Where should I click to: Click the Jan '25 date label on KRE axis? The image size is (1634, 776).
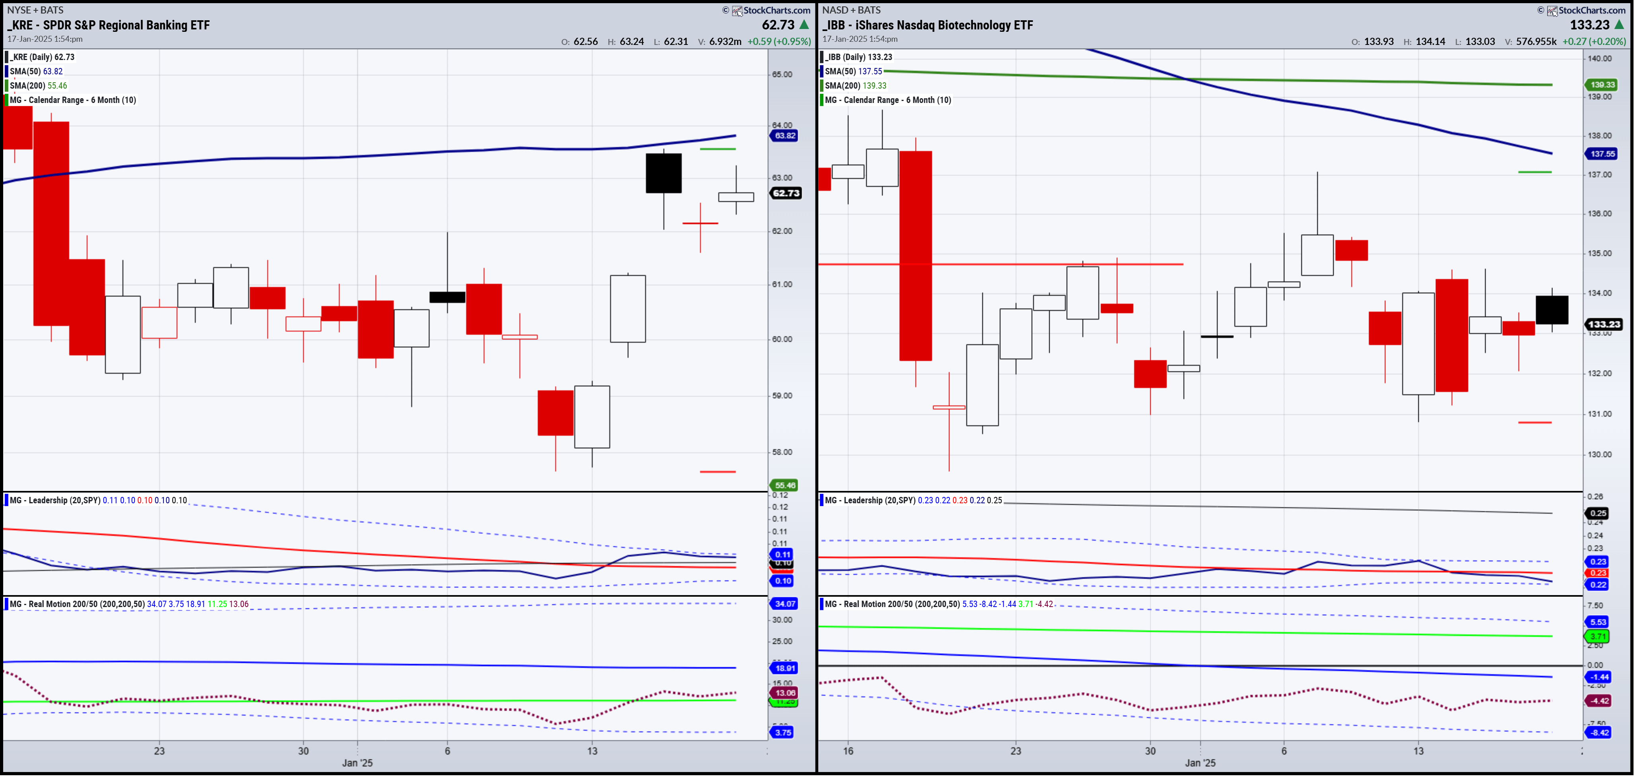pyautogui.click(x=358, y=763)
